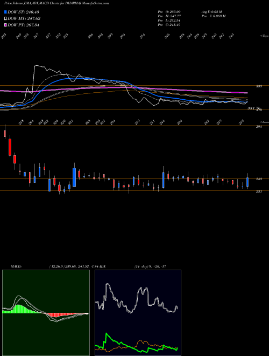The width and height of the screenshot is (269, 356).
Task: Click the Pre V: 0.089 M value
Action: [213, 16]
